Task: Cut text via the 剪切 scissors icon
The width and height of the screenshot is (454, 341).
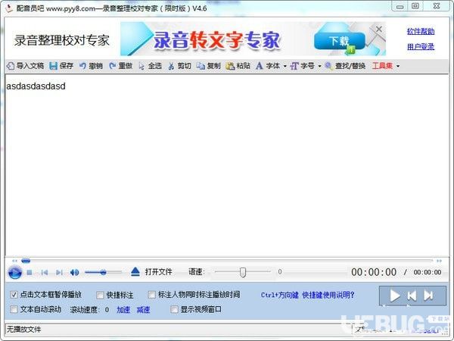Action: pos(171,66)
